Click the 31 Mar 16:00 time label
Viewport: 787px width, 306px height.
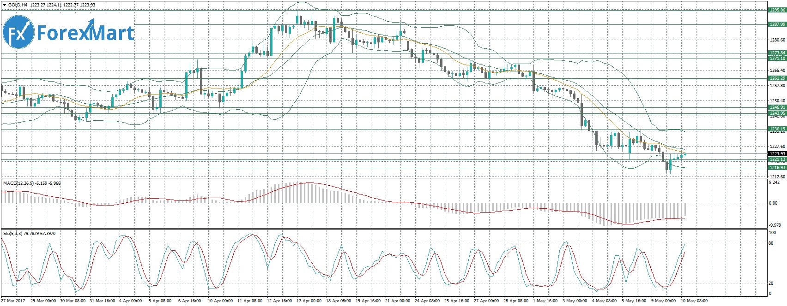(103, 301)
